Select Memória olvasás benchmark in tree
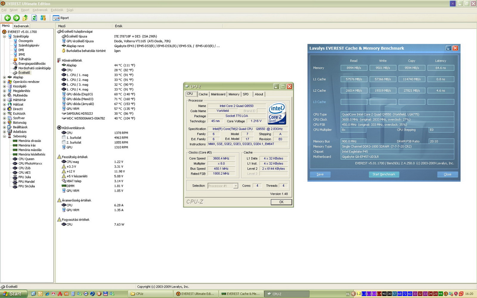 click(x=30, y=141)
